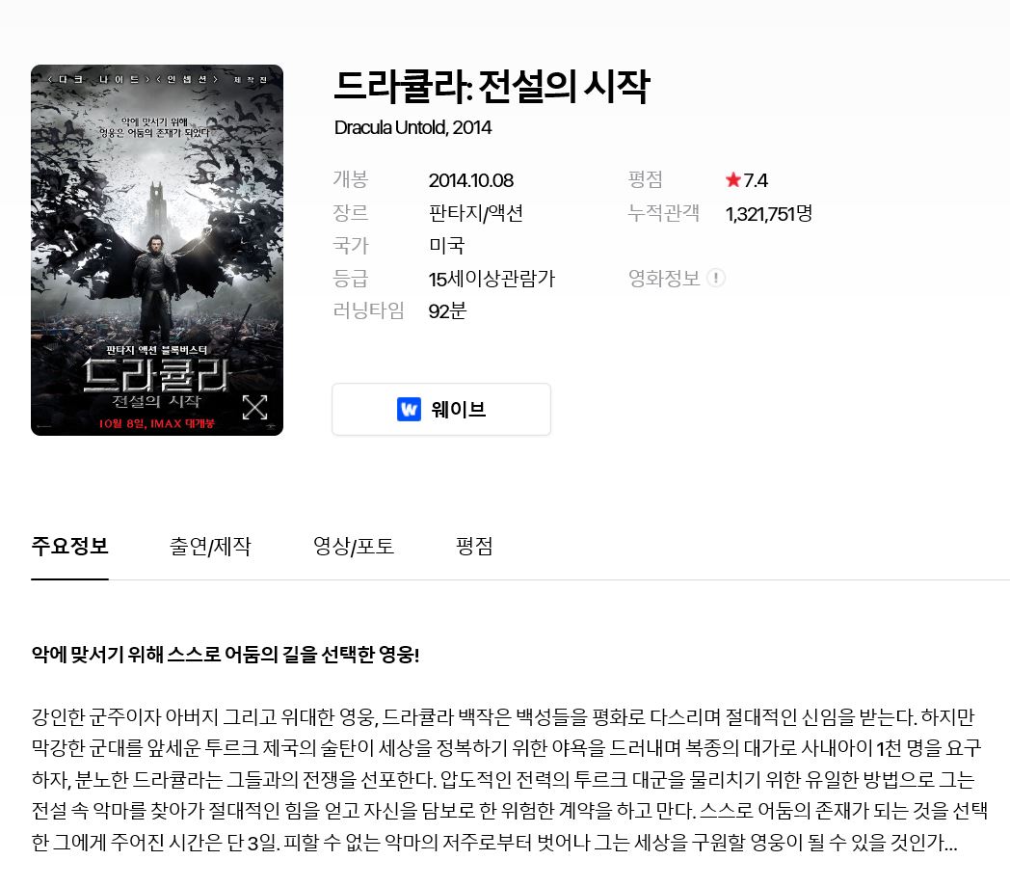Click the red rating star icon
The height and width of the screenshot is (887, 1010).
[733, 180]
